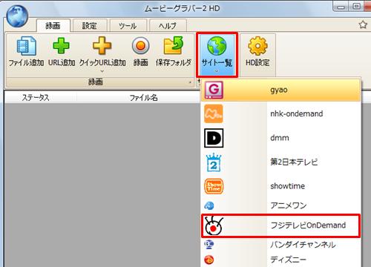Click the yellow plus クイックURL追加 icon
Viewport: 371px width, 267px height.
pyautogui.click(x=102, y=45)
